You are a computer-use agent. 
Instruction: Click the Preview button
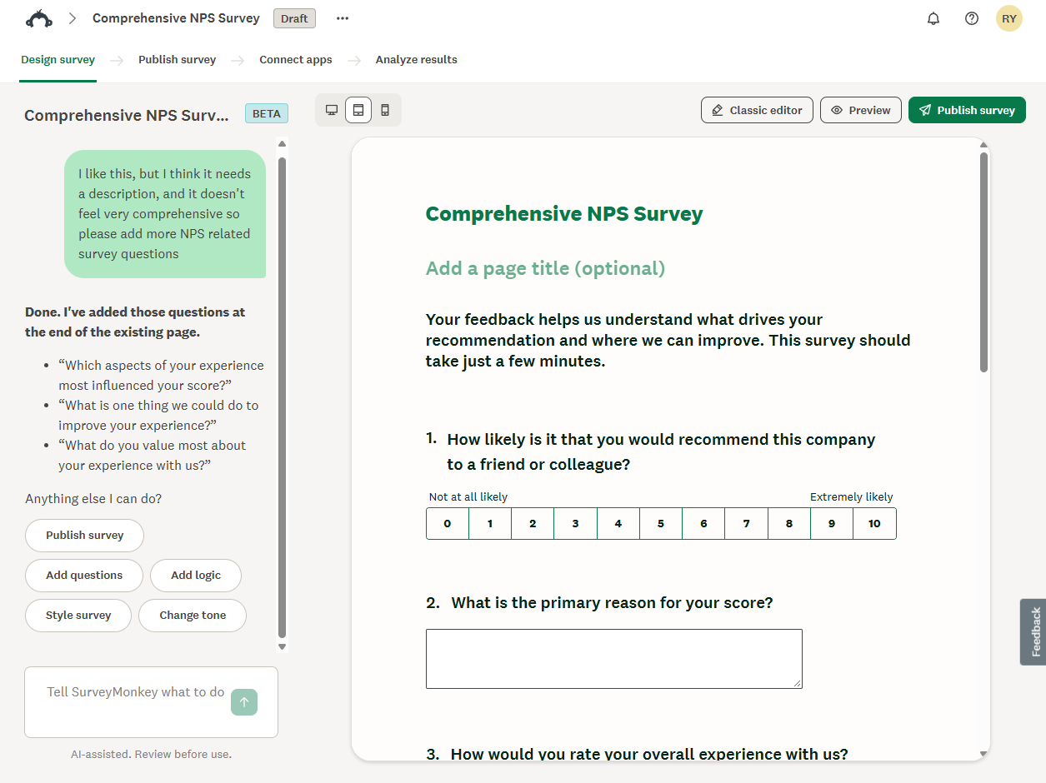pyautogui.click(x=861, y=110)
